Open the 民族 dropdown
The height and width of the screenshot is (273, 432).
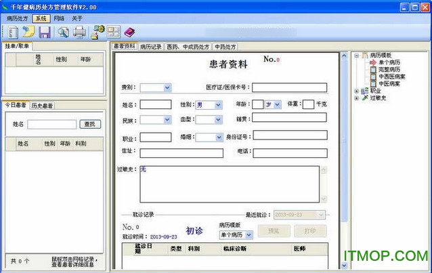pyautogui.click(x=167, y=120)
